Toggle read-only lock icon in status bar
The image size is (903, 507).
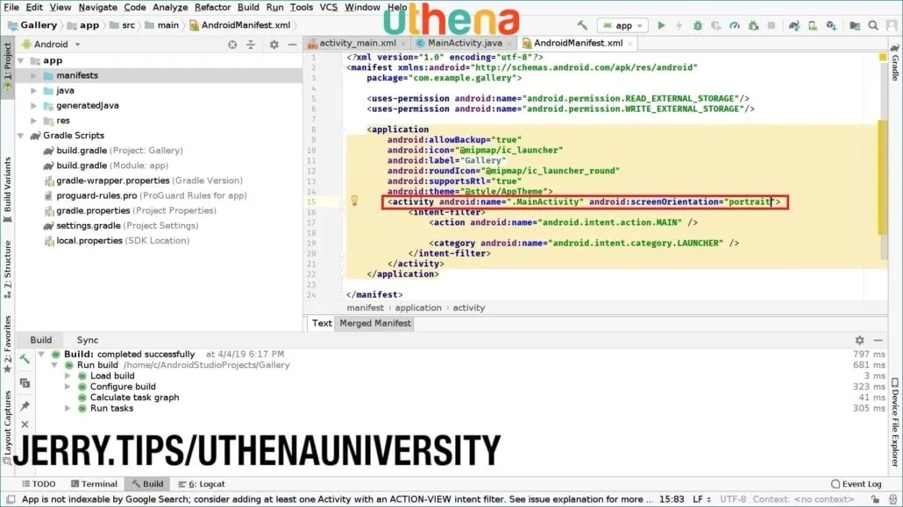click(x=875, y=499)
